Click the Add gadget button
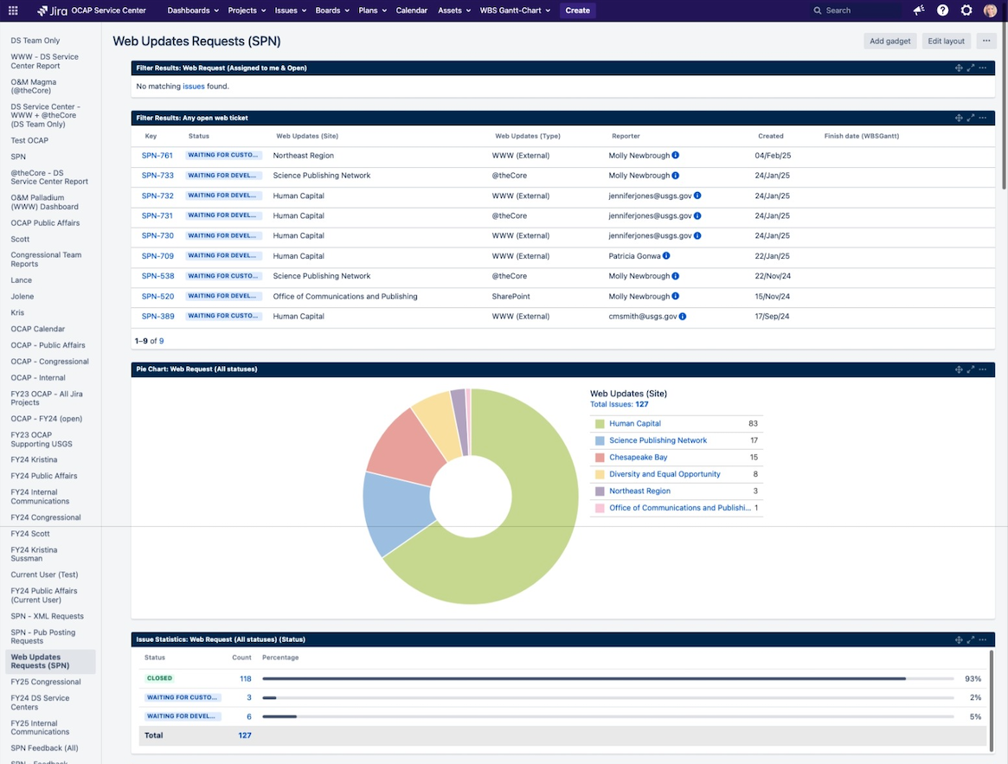Image resolution: width=1008 pixels, height=764 pixels. pos(889,42)
